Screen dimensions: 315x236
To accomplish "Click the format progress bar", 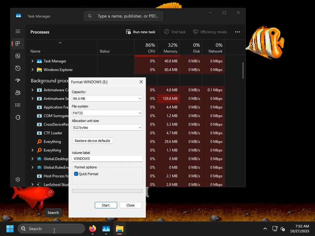I will pyautogui.click(x=107, y=191).
